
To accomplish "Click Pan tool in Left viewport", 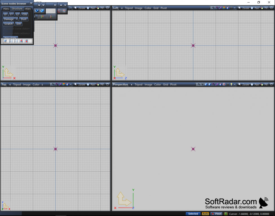I will tap(255, 8).
